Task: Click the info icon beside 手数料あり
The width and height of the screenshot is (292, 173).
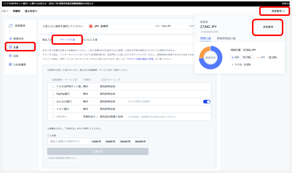Action: coord(97,117)
